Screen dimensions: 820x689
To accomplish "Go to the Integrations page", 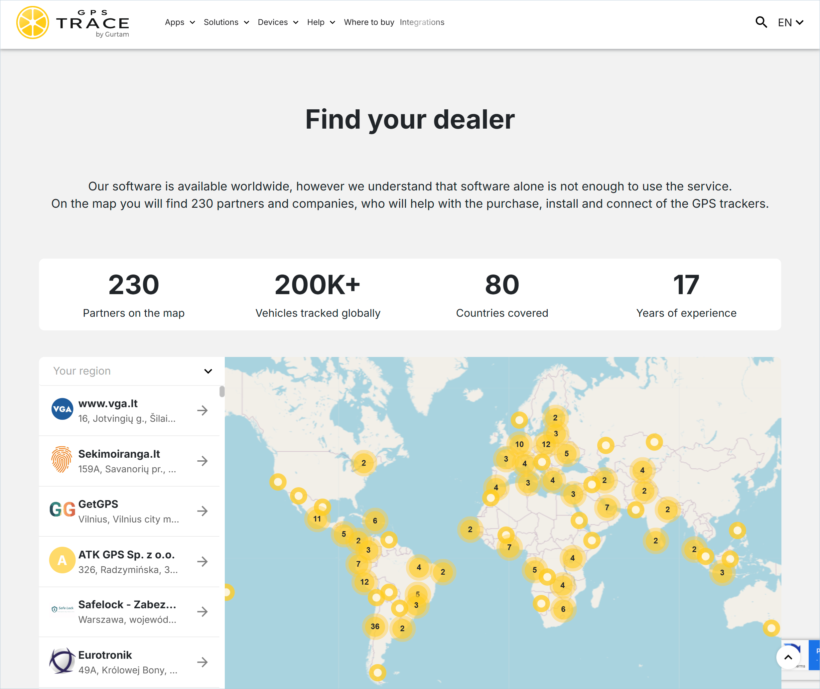I will 422,22.
